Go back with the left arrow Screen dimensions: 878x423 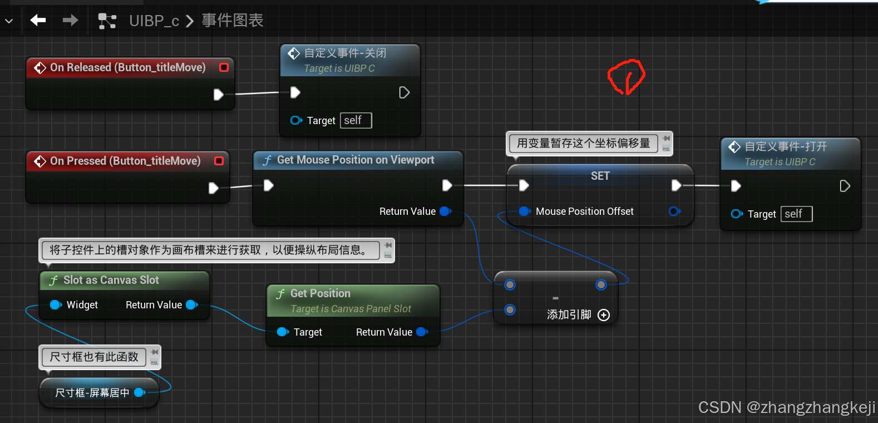pyautogui.click(x=38, y=21)
